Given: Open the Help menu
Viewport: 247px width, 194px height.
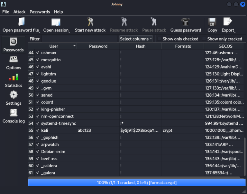Looking at the screenshot, I should pos(58,12).
